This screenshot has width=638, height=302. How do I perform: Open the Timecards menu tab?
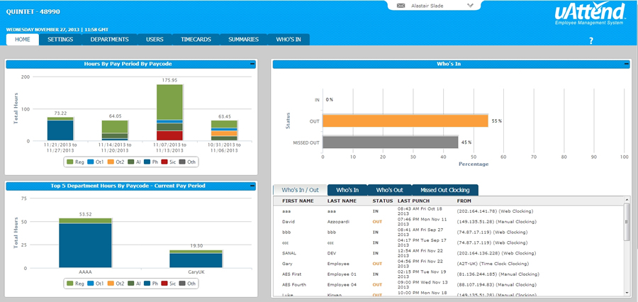(x=196, y=40)
